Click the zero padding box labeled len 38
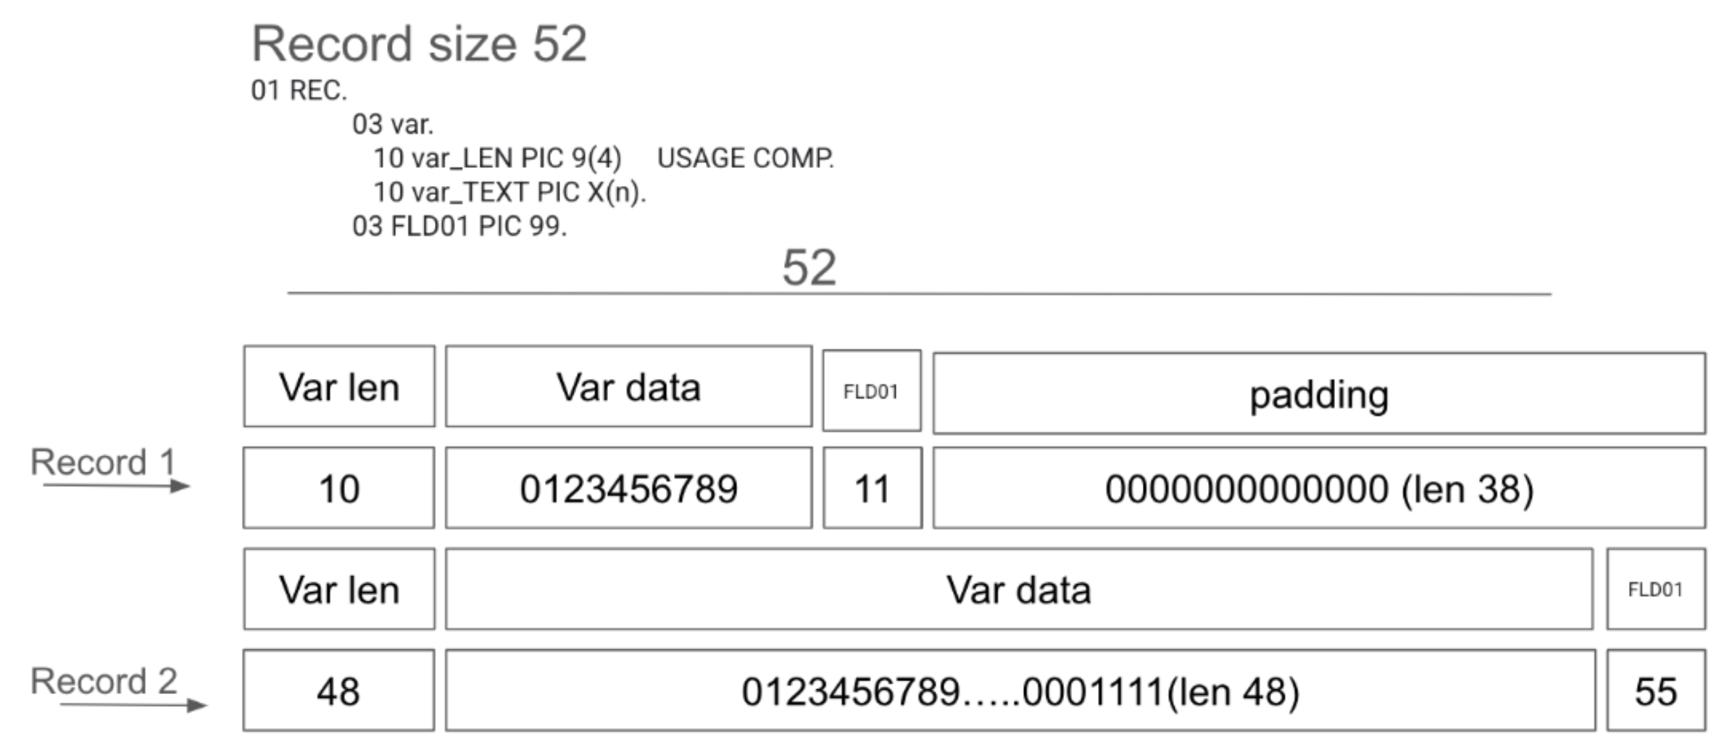Image resolution: width=1719 pixels, height=742 pixels. 1319,488
